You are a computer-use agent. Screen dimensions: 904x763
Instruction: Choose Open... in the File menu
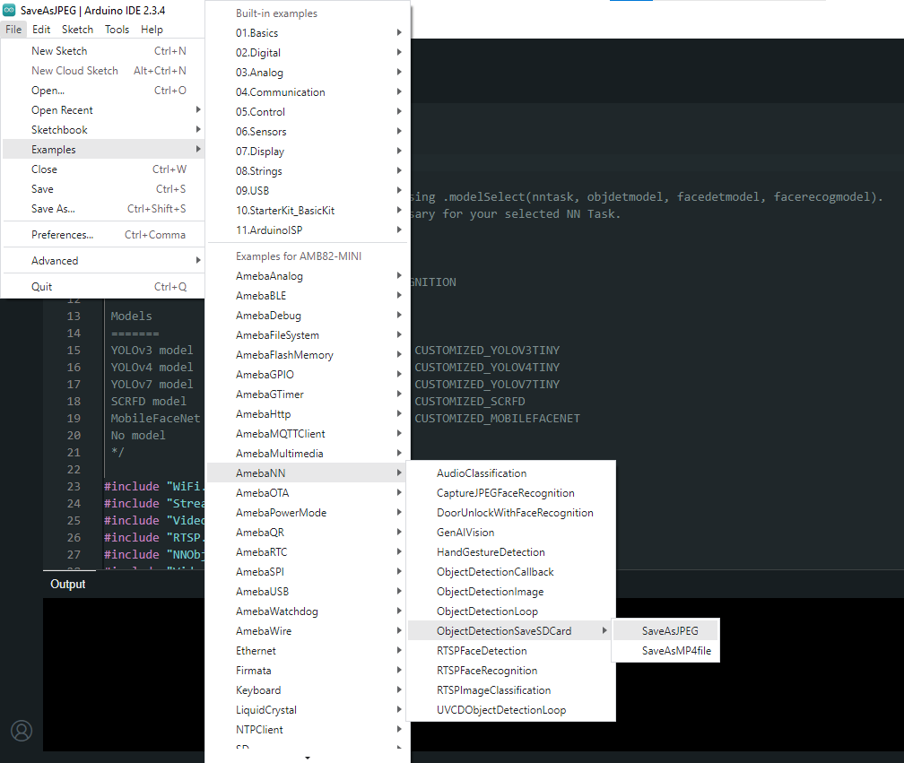tap(103, 90)
